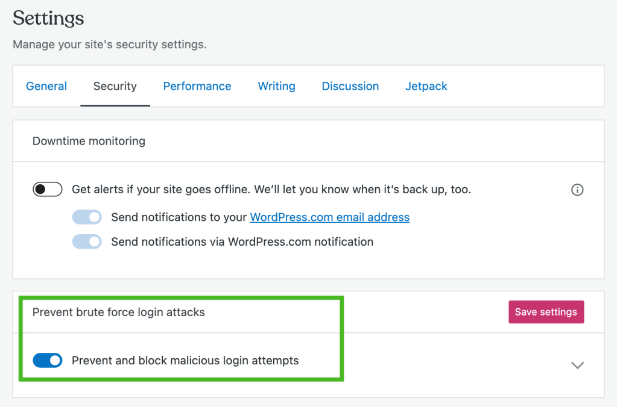Select the Security tab
The height and width of the screenshot is (407, 617).
coord(115,86)
